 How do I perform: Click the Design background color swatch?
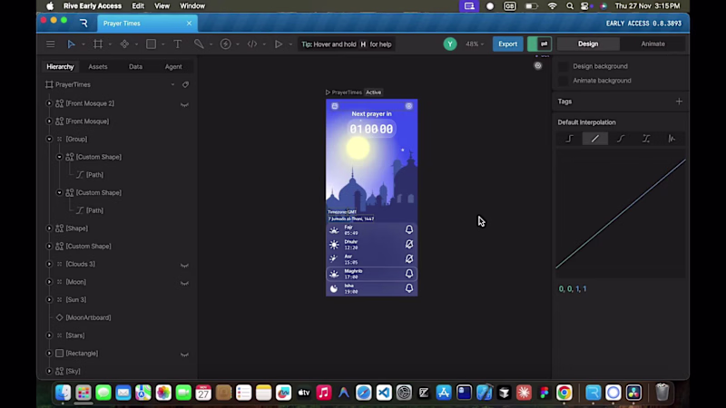[x=563, y=66]
